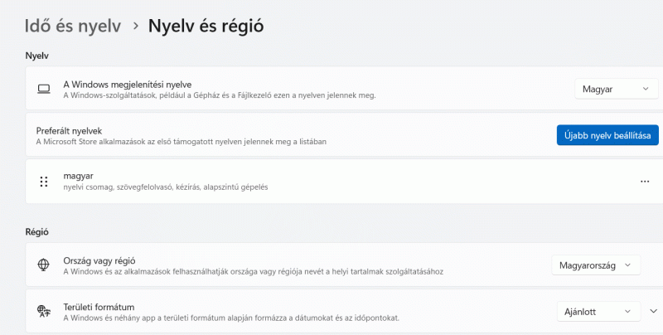Expand the Területi formátum section chevron
Image resolution: width=663 pixels, height=335 pixels.
(652, 312)
